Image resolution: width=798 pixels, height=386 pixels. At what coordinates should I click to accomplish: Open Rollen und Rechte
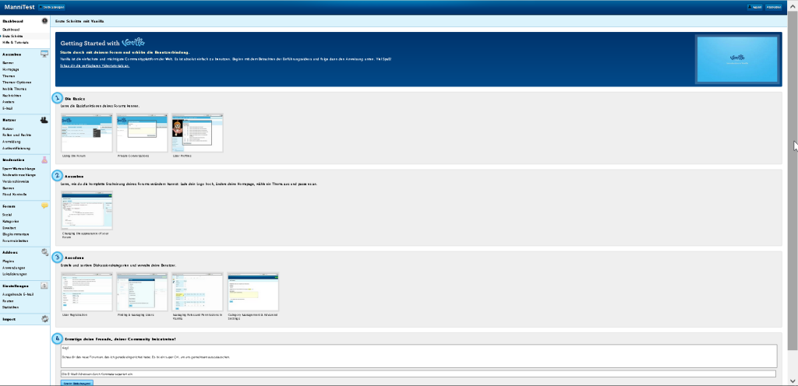(x=17, y=135)
